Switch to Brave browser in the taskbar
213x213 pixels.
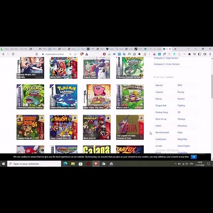(x=96, y=164)
